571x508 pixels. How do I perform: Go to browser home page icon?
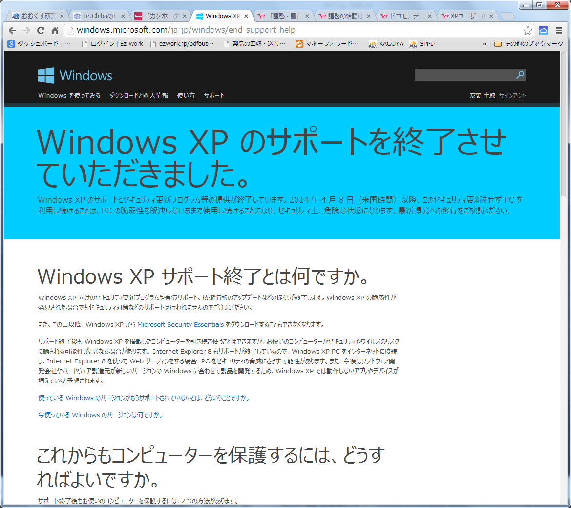55,30
